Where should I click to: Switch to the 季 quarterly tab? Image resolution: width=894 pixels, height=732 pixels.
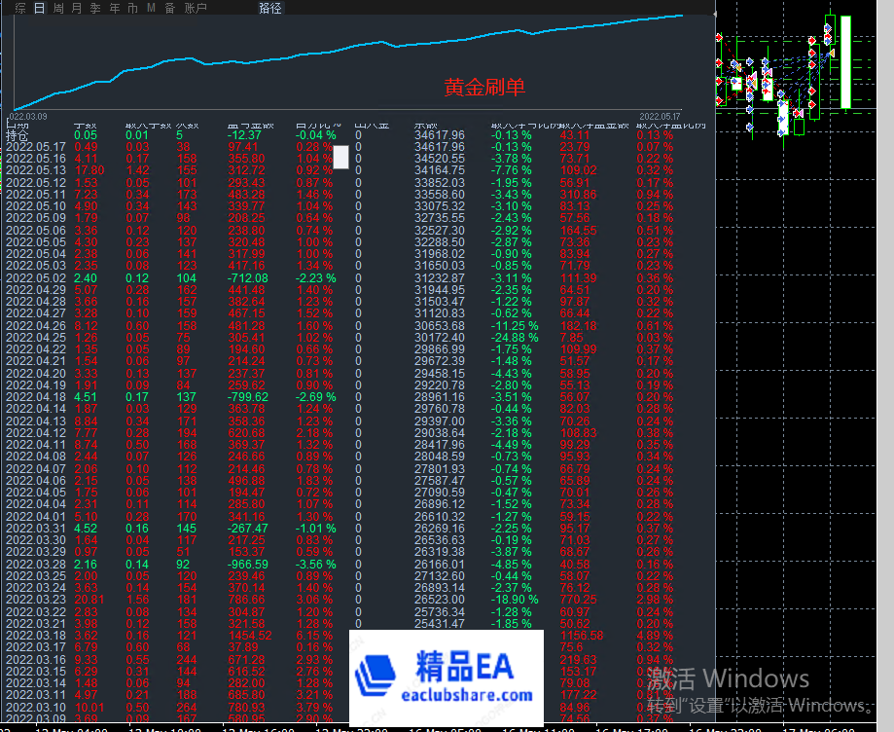pyautogui.click(x=95, y=8)
